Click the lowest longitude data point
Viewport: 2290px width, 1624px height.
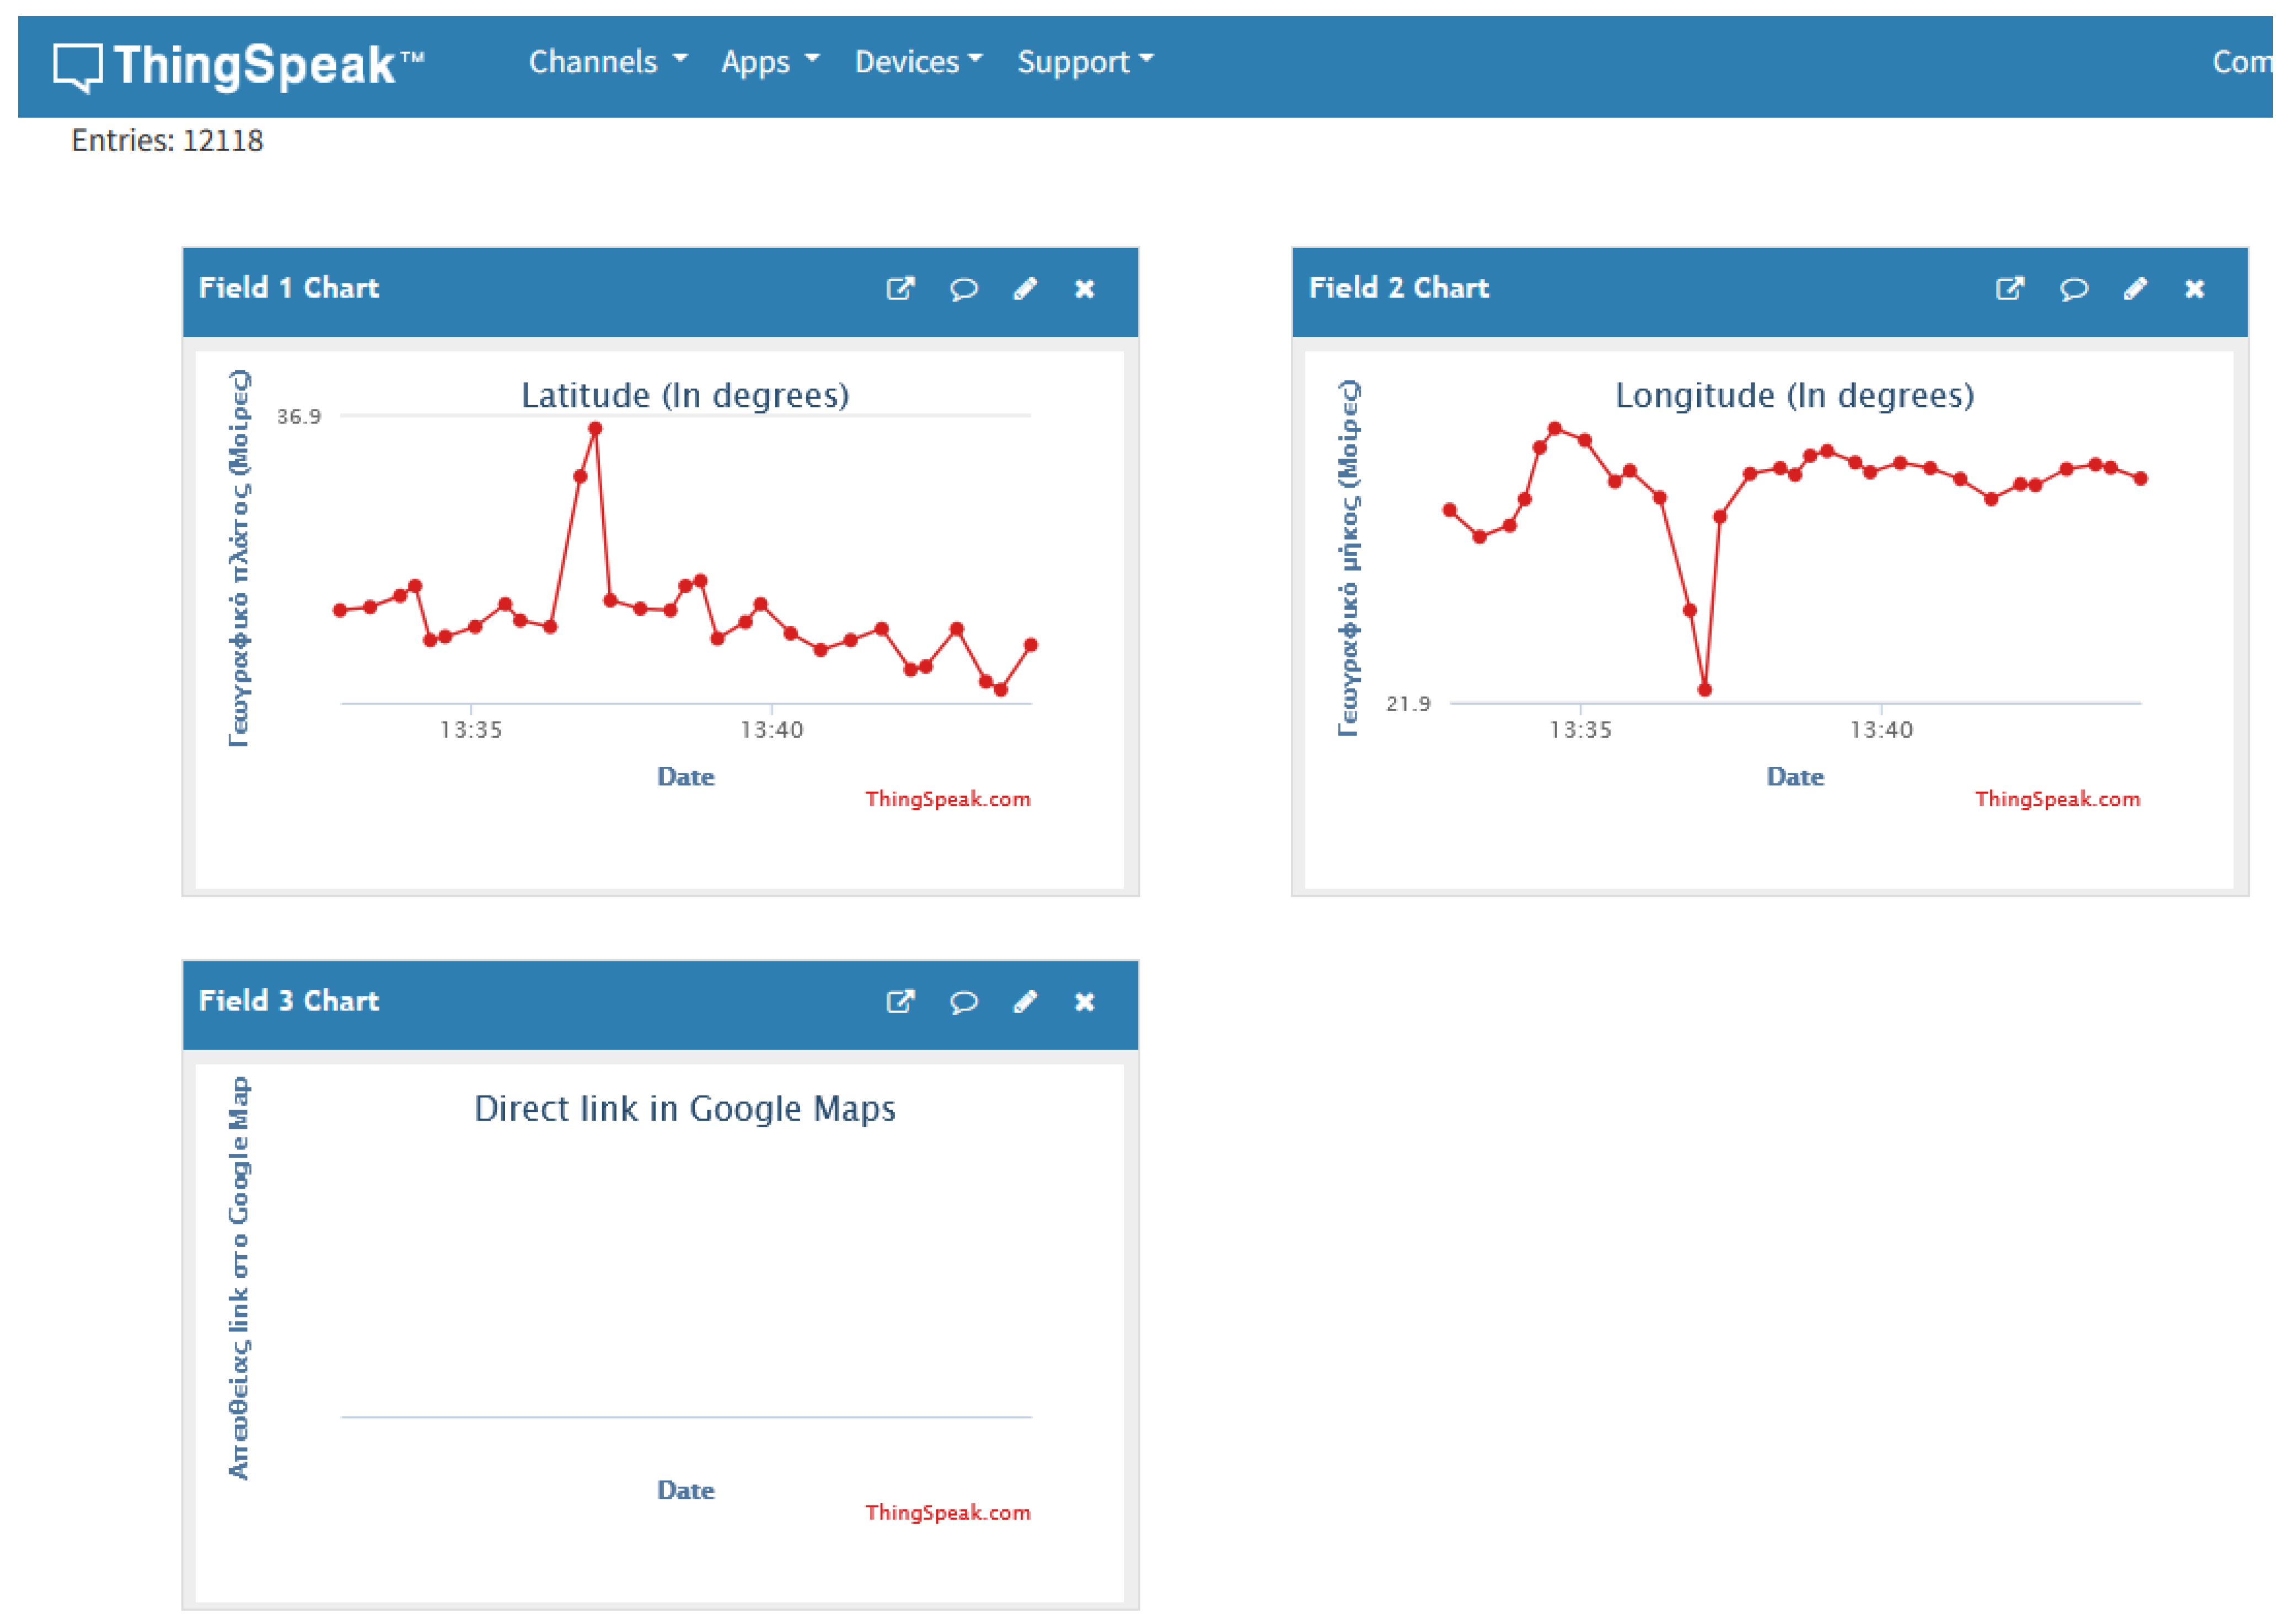click(x=1705, y=690)
